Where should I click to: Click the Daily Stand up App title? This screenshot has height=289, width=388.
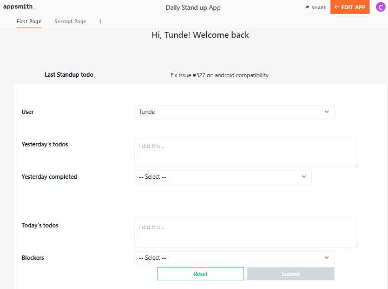pyautogui.click(x=193, y=8)
